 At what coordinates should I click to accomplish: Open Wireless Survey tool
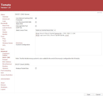(x=7, y=43)
